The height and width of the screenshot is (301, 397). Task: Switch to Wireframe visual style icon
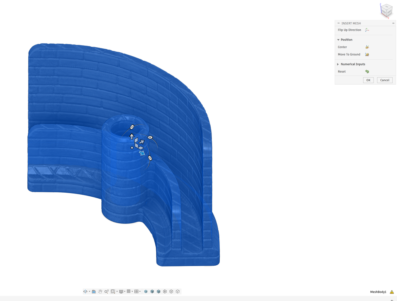165,291
